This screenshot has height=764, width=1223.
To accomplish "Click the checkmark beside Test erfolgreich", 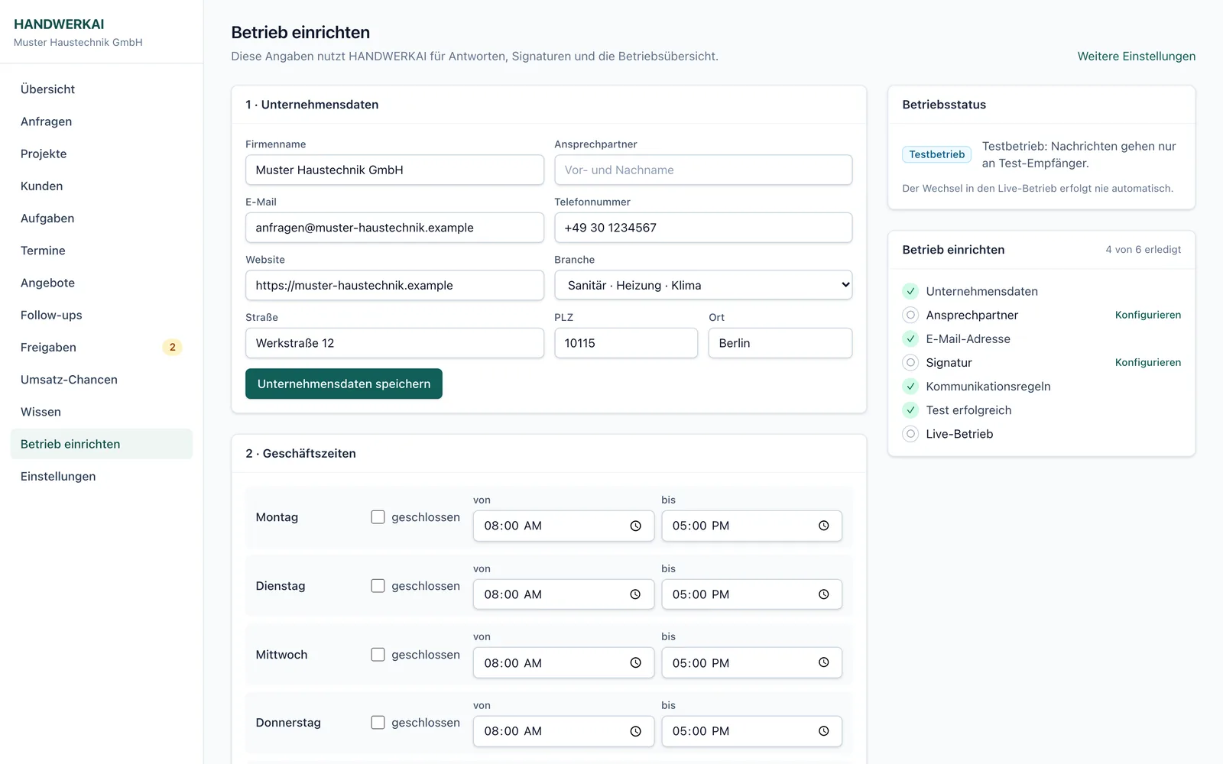I will point(910,410).
